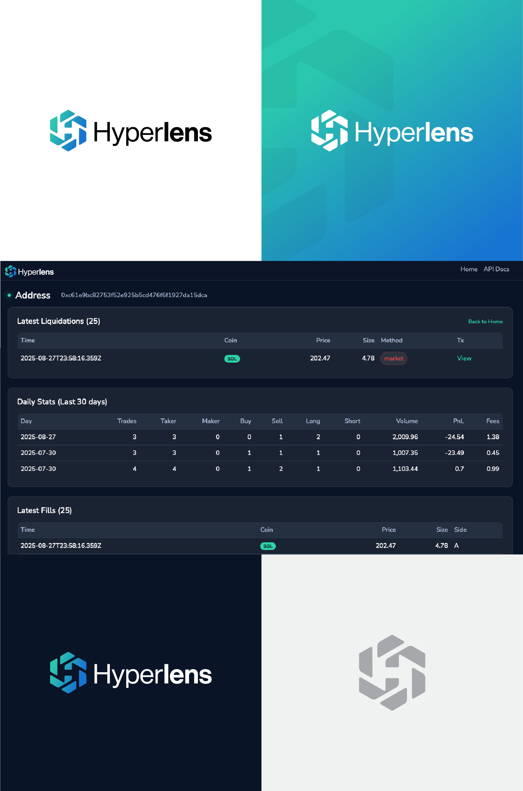This screenshot has height=791, width=523.
Task: Click the liquidation price 202.47
Action: [320, 358]
